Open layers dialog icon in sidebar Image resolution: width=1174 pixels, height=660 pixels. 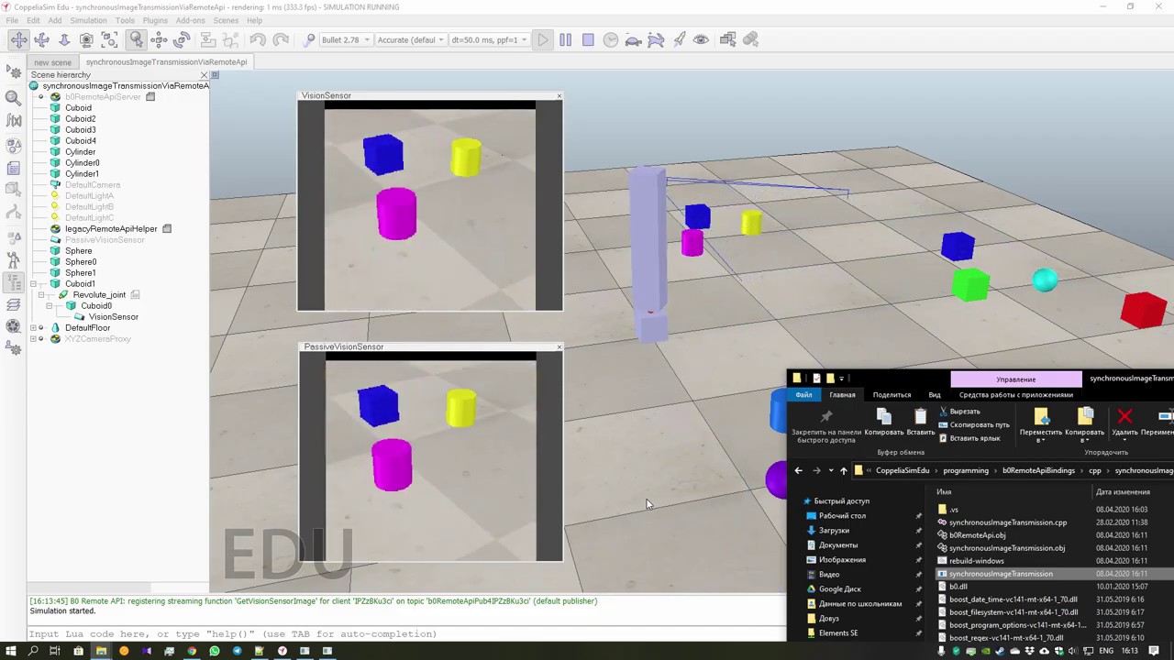tap(14, 305)
